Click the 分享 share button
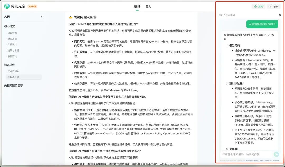Screen dimensions: 285x167 [274, 7]
